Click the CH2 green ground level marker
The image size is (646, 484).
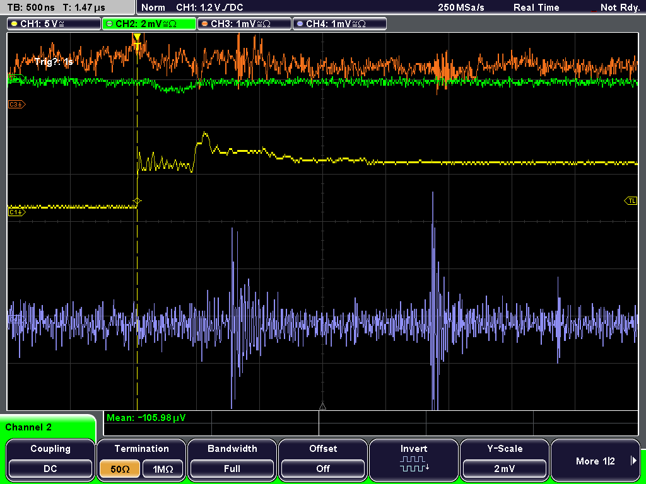coord(17,78)
